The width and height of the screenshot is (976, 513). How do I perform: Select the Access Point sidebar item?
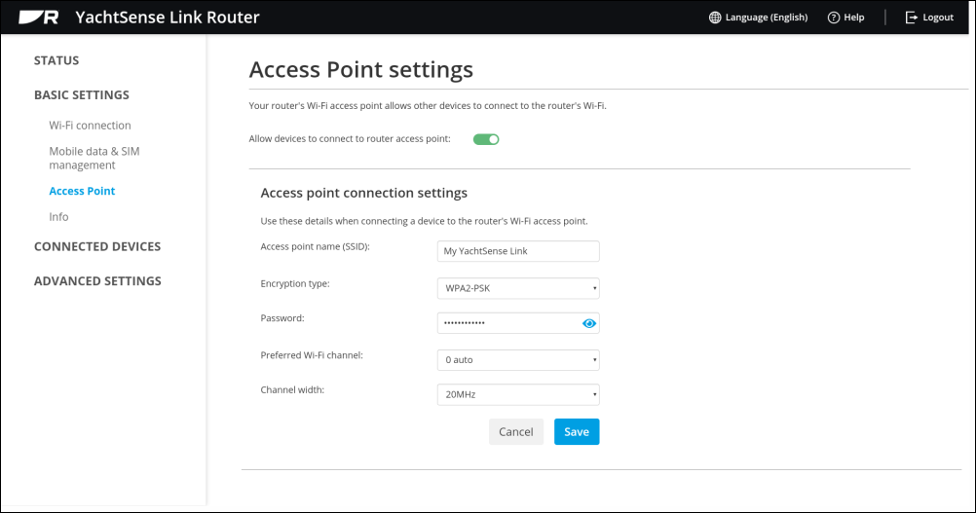click(82, 191)
